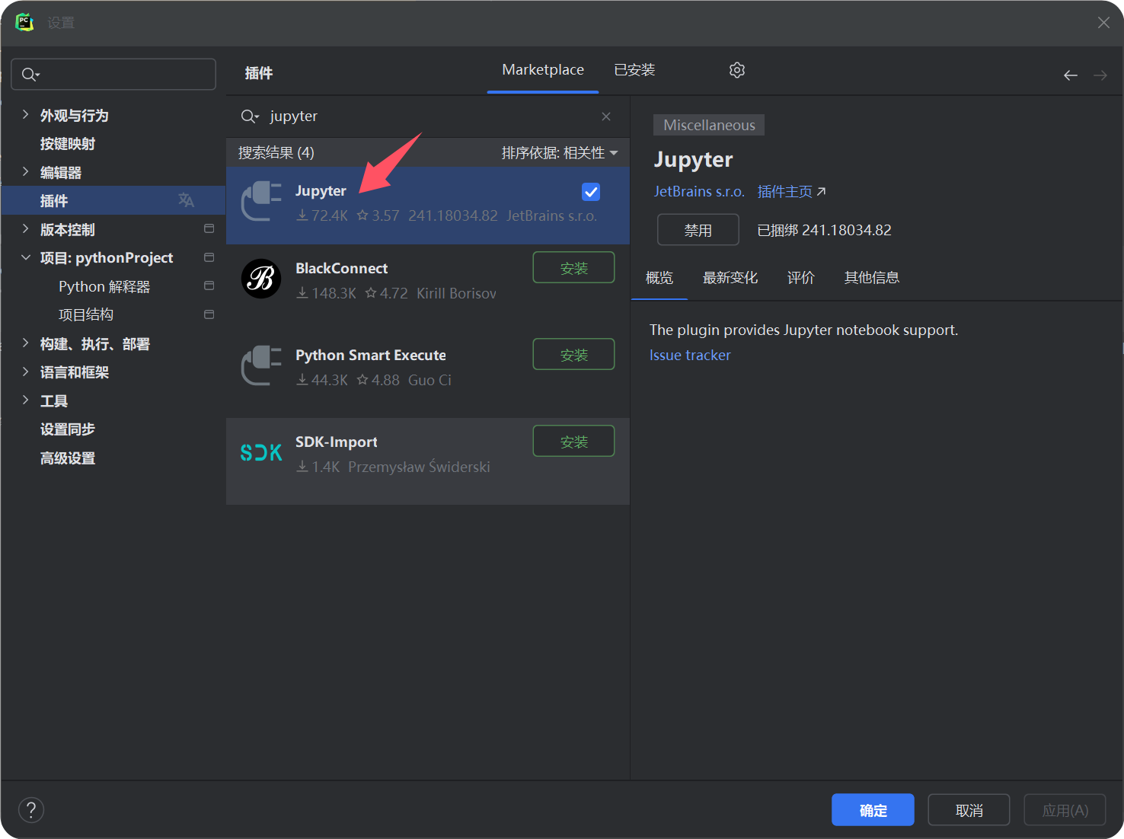Confirm with the 确定 button
1124x839 pixels.
click(873, 810)
